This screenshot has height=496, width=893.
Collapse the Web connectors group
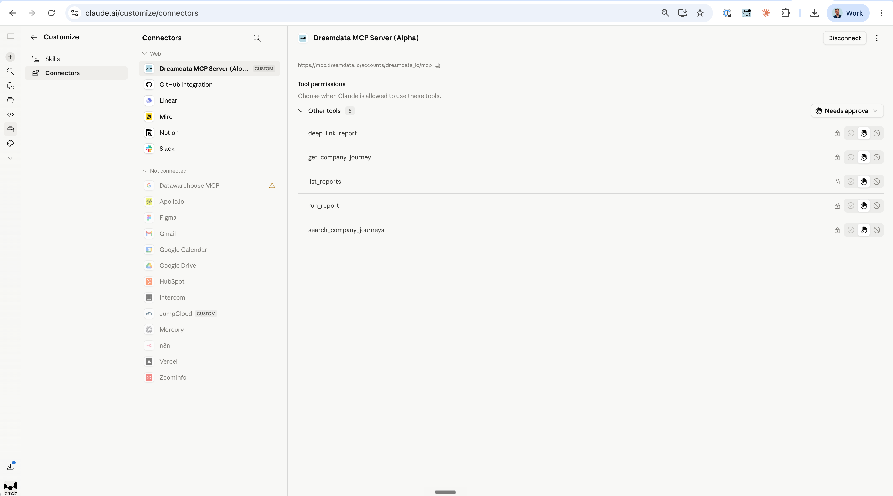[145, 54]
